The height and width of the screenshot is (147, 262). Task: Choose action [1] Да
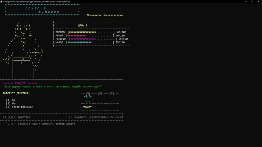(x=11, y=100)
